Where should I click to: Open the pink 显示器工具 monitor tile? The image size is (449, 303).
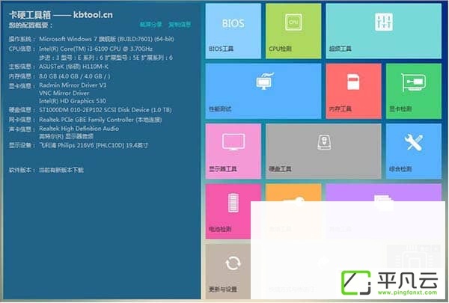[x=233, y=151]
